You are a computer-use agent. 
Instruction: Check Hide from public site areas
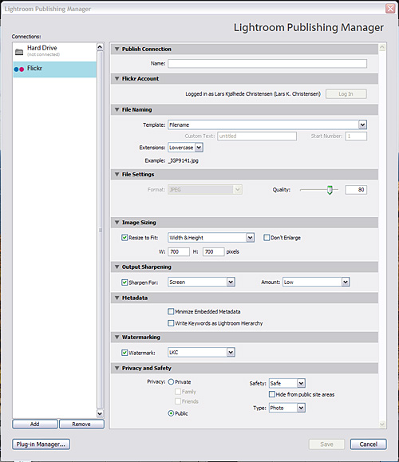click(271, 394)
